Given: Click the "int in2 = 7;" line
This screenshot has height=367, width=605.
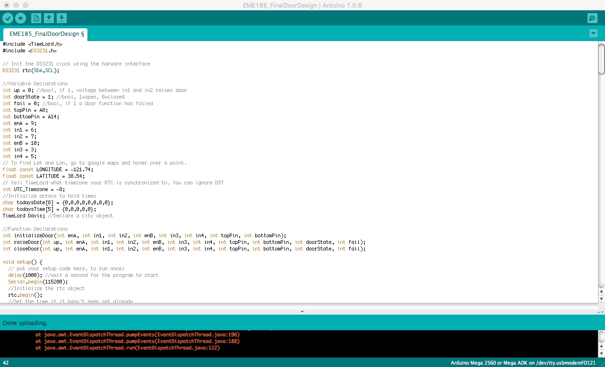Looking at the screenshot, I should 19,136.
